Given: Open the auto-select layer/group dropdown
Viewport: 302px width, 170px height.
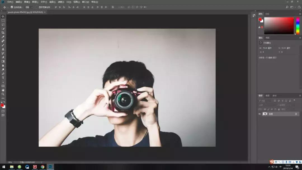Looking at the screenshot, I should pos(29,7).
